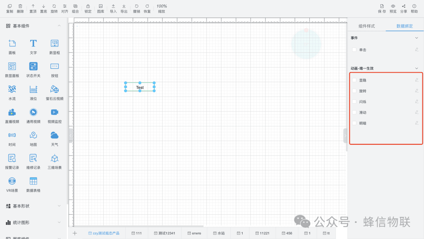Select the 地图 map component

click(33, 139)
